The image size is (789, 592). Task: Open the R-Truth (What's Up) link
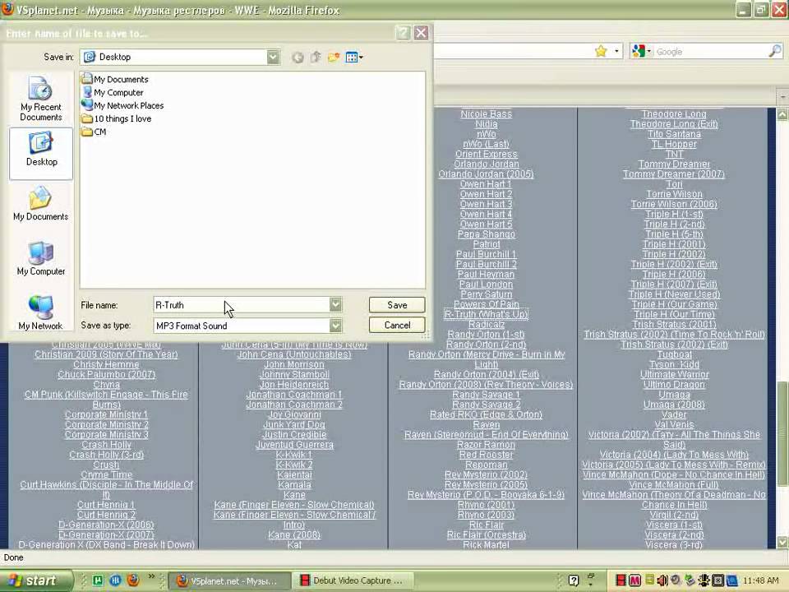486,314
